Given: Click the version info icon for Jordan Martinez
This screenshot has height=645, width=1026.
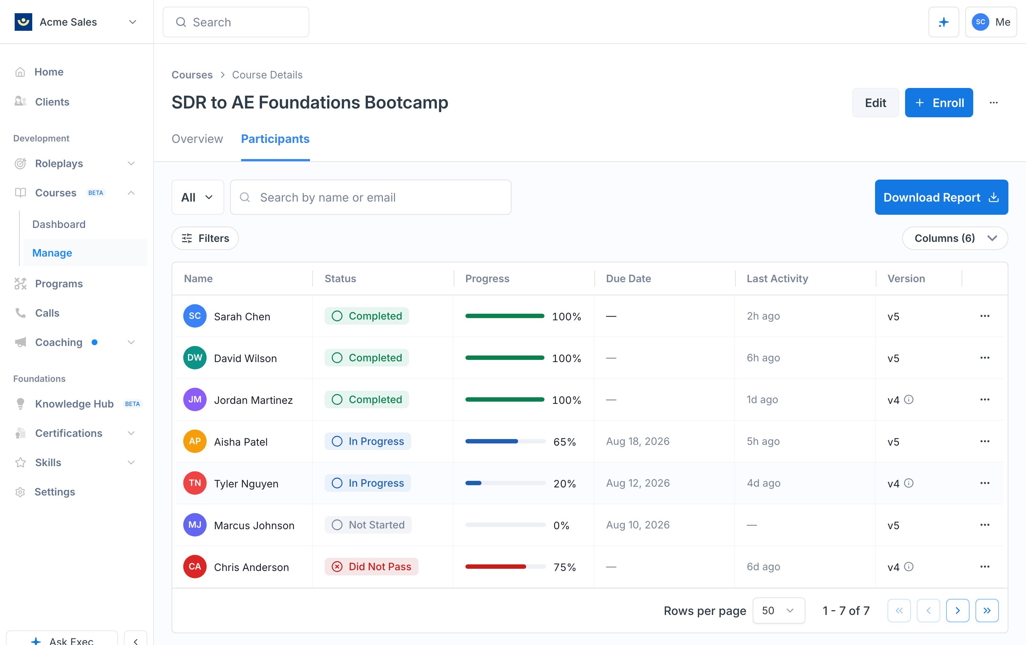Looking at the screenshot, I should (x=908, y=399).
